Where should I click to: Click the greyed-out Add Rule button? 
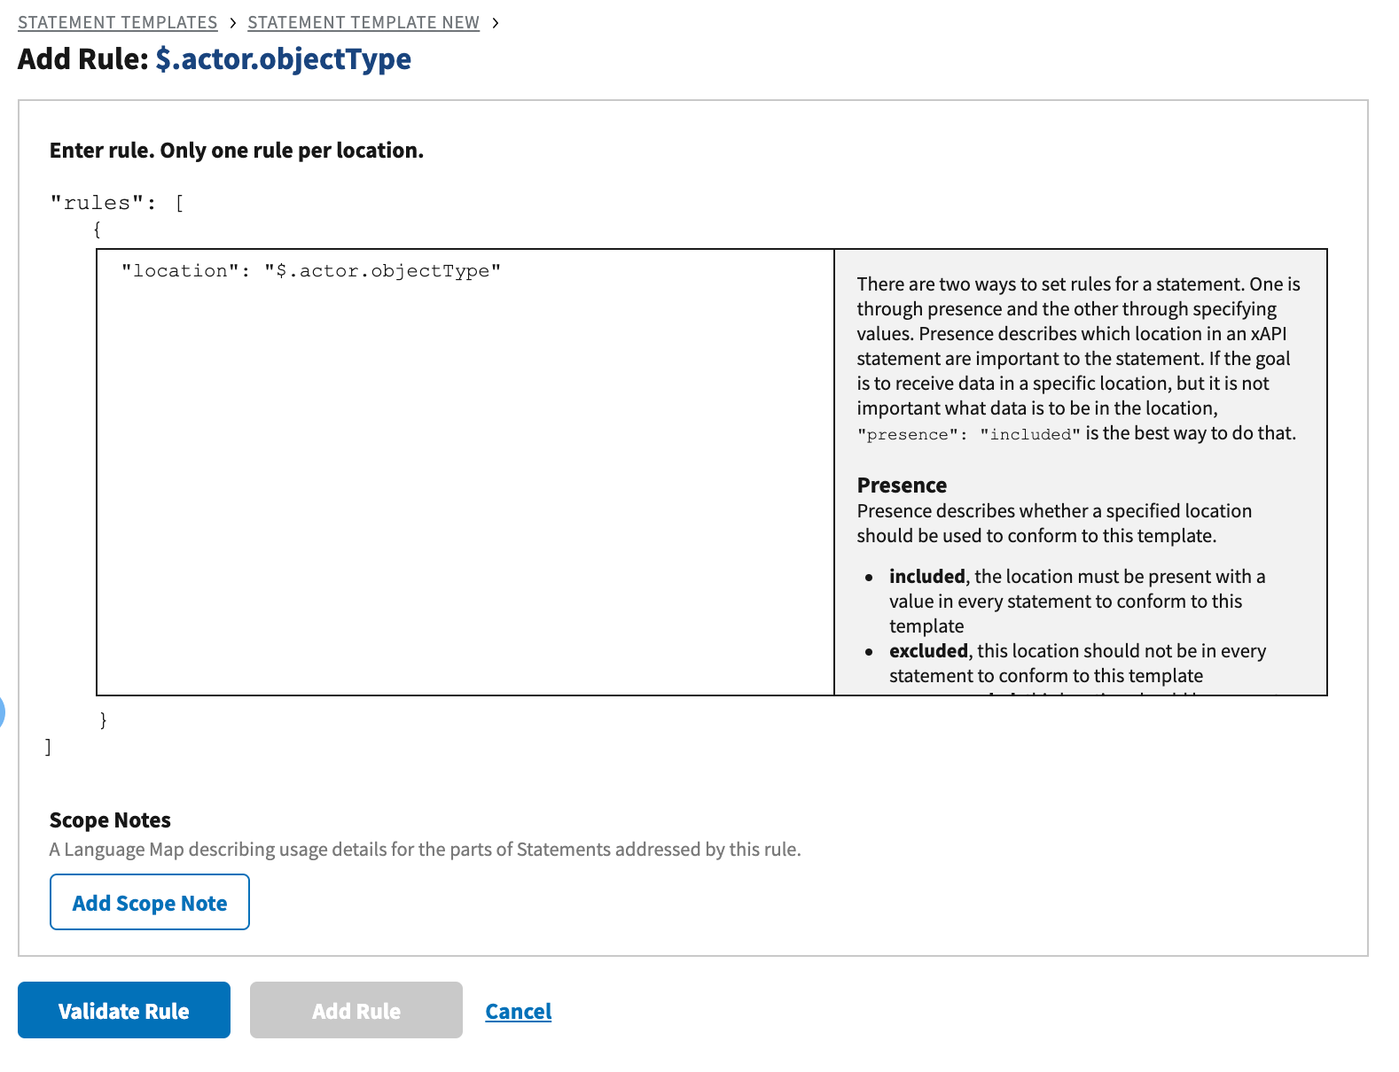356,1010
